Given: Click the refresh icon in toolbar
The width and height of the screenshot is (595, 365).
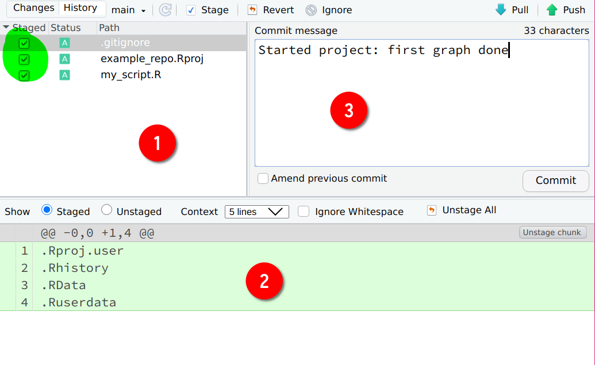Looking at the screenshot, I should pos(165,10).
